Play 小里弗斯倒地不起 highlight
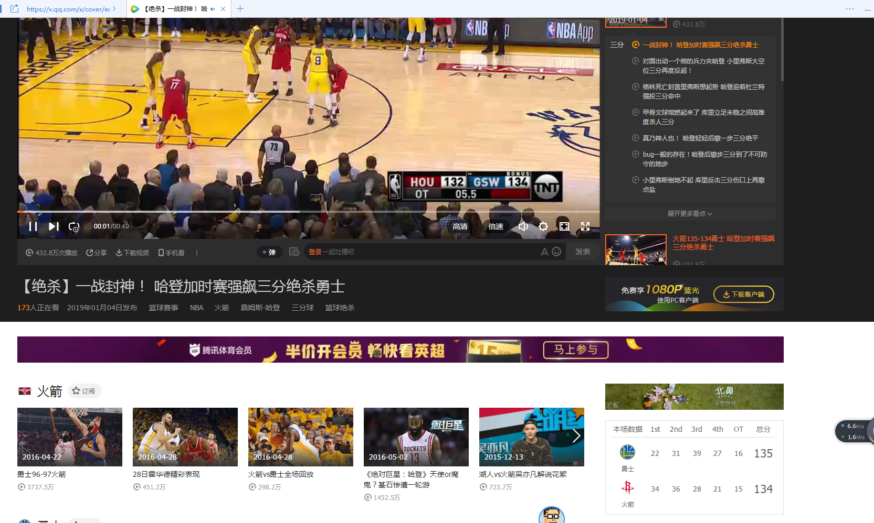The image size is (874, 523). click(x=703, y=184)
